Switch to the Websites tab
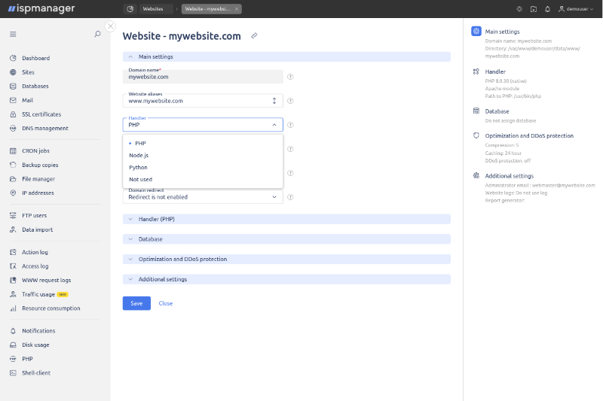The width and height of the screenshot is (603, 401). (152, 9)
